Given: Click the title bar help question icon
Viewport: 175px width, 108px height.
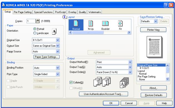Looking at the screenshot, I should 166,5.
